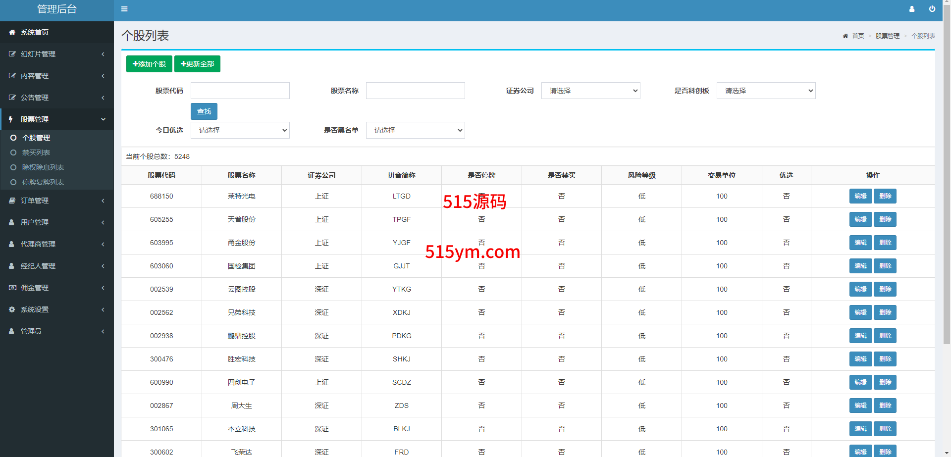Click the lightning icon beside 股票管理
This screenshot has height=457, width=951.
click(x=11, y=119)
